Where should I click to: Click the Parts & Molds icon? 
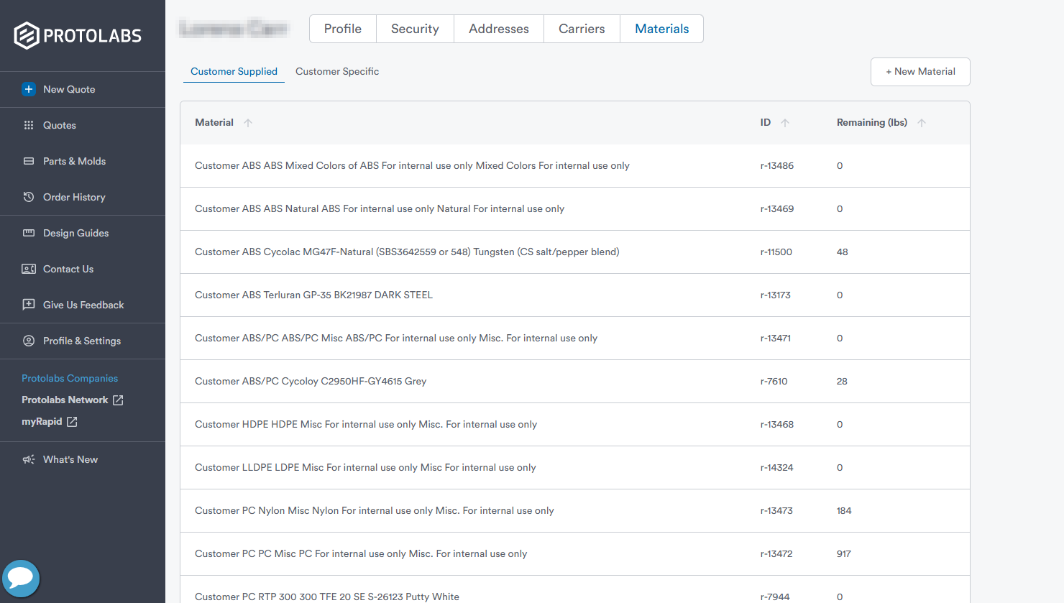point(29,161)
